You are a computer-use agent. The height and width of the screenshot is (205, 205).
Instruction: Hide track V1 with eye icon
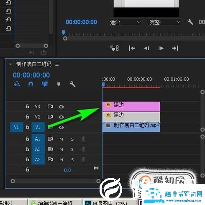click(x=61, y=127)
